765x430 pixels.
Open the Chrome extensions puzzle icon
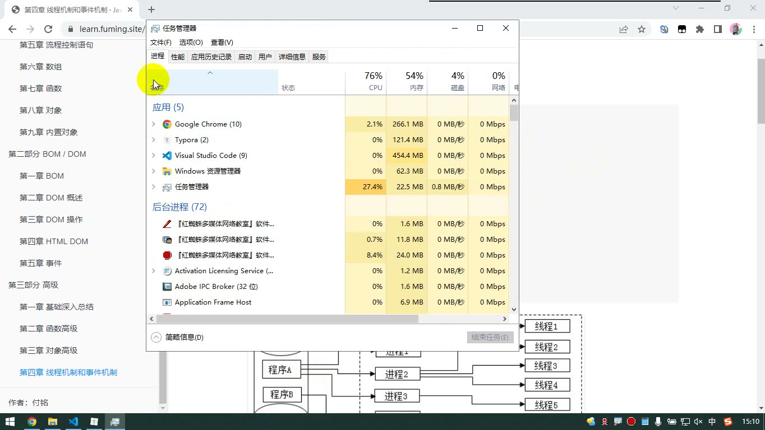(x=700, y=30)
